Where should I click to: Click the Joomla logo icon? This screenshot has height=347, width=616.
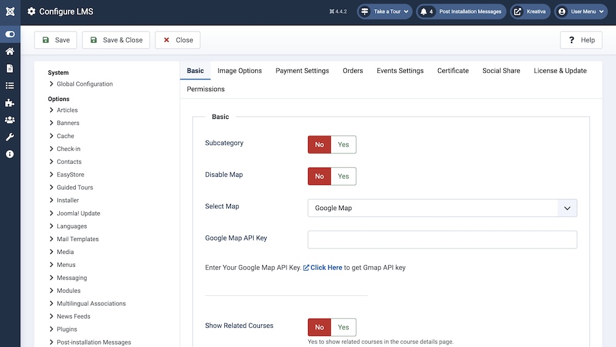[10, 12]
